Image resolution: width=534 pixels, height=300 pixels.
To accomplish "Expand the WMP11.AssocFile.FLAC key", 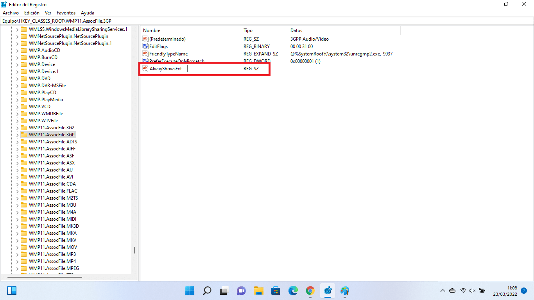I will (x=17, y=191).
